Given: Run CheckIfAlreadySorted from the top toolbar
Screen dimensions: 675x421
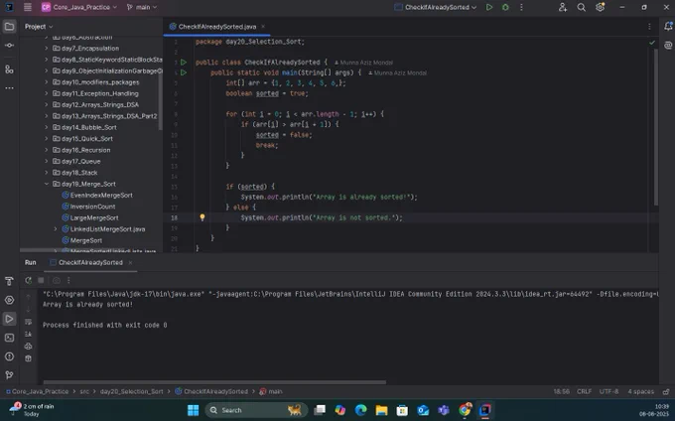Looking at the screenshot, I should coord(489,7).
